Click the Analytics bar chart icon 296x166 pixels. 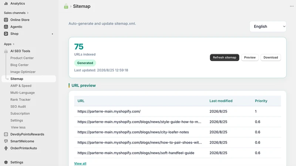pos(6,3)
